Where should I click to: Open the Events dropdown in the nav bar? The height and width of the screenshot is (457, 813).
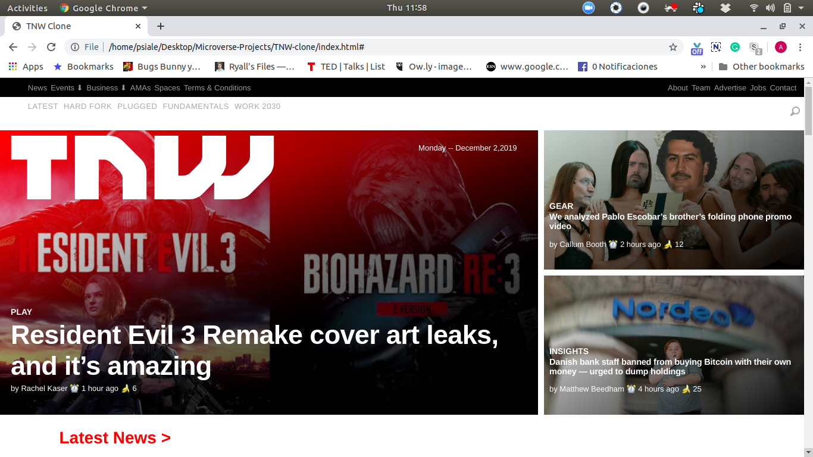[67, 87]
